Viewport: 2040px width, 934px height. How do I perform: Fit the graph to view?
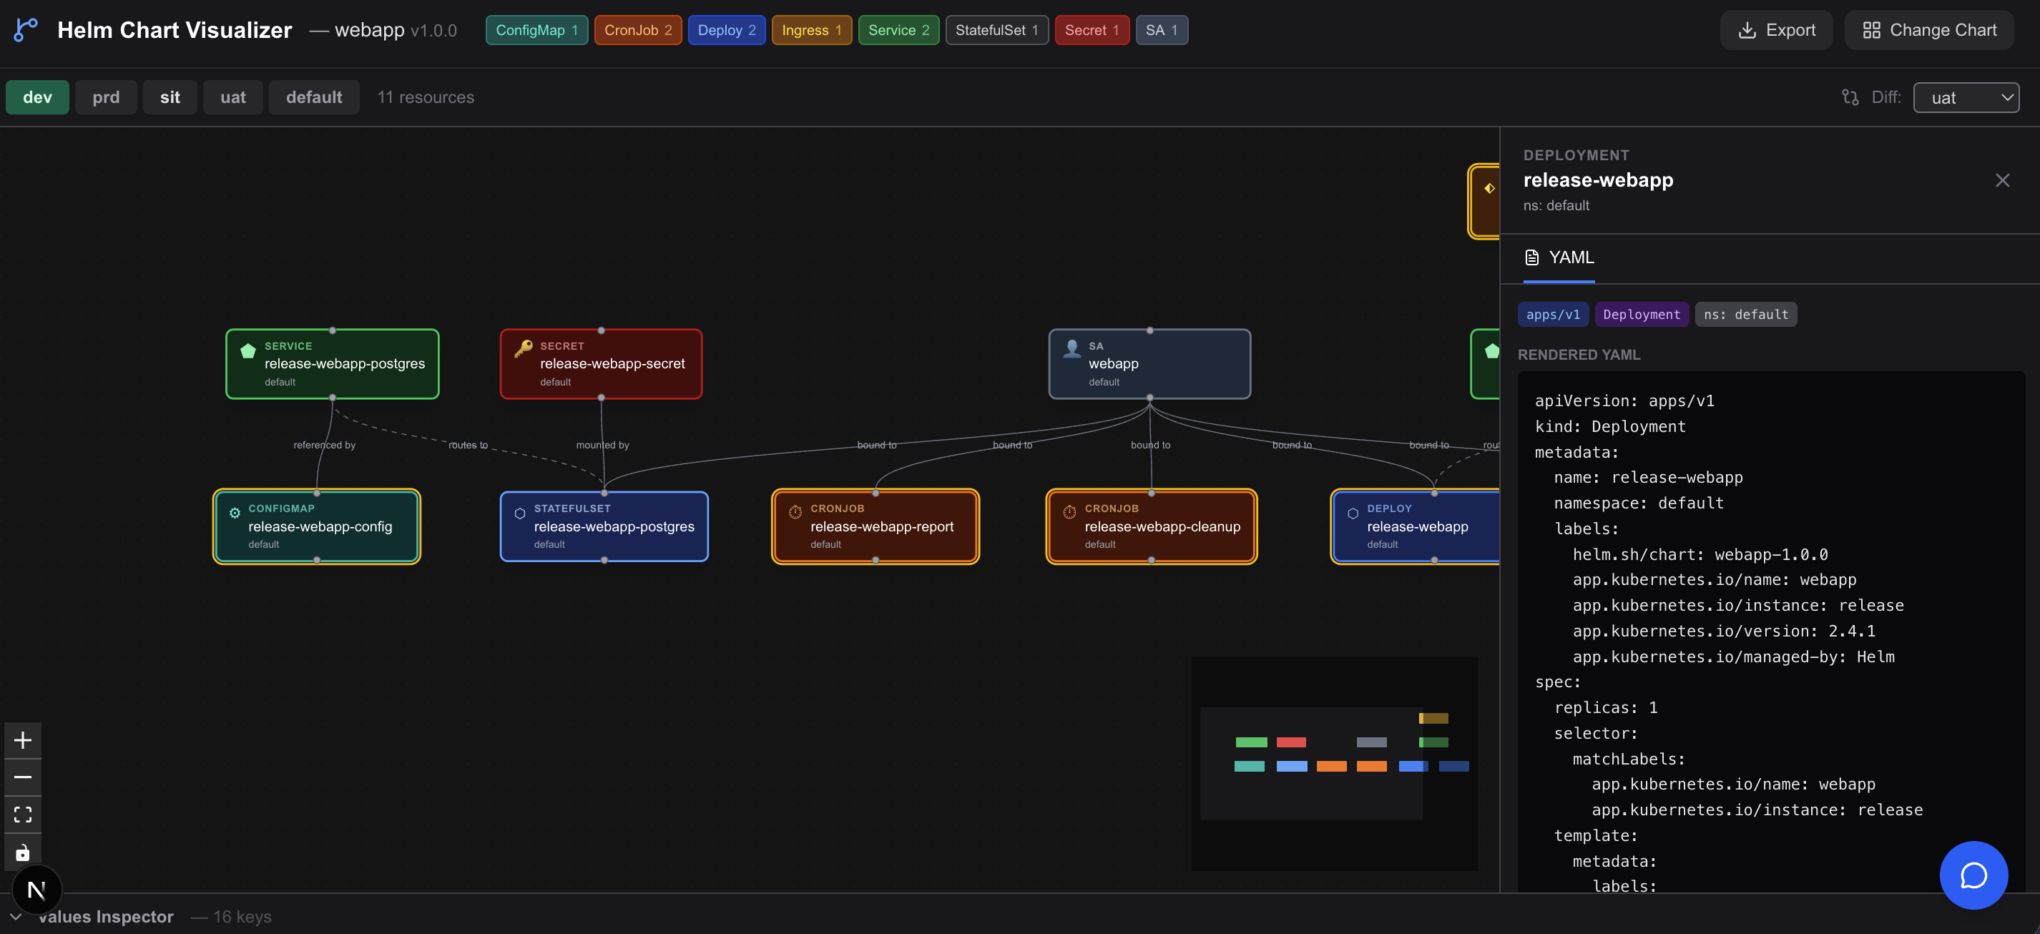click(x=23, y=815)
